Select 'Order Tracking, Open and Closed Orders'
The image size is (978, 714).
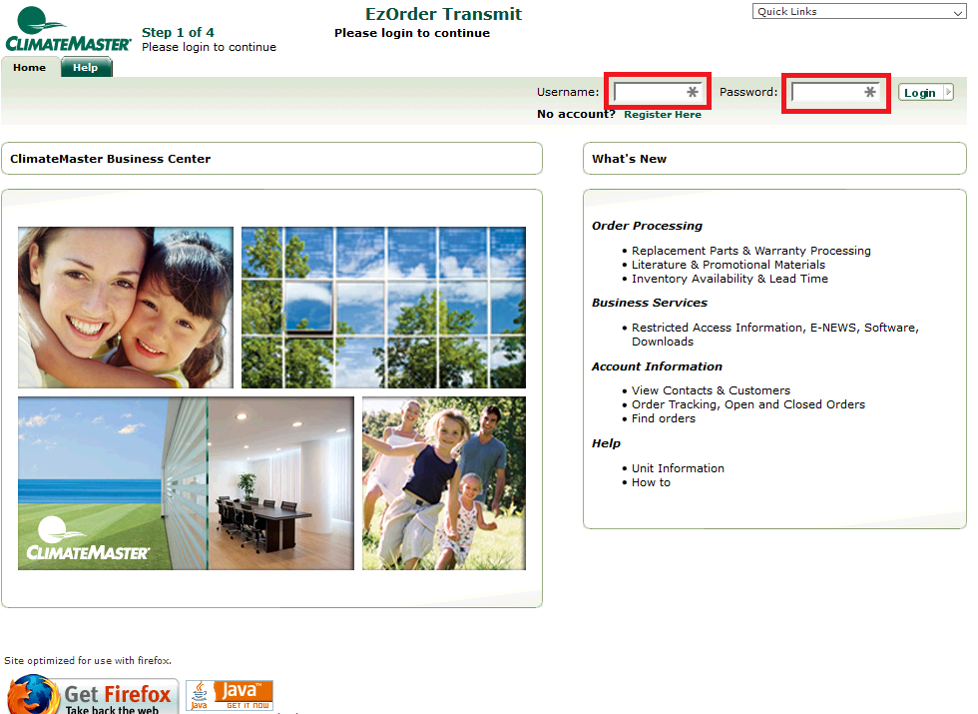[x=747, y=404]
